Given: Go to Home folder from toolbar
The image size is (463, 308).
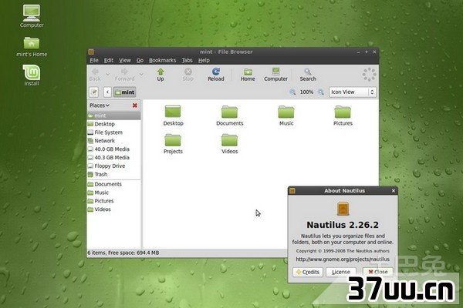Looking at the screenshot, I should point(248,75).
